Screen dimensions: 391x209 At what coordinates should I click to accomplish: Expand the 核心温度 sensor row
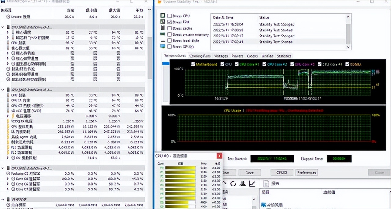tap(8, 32)
